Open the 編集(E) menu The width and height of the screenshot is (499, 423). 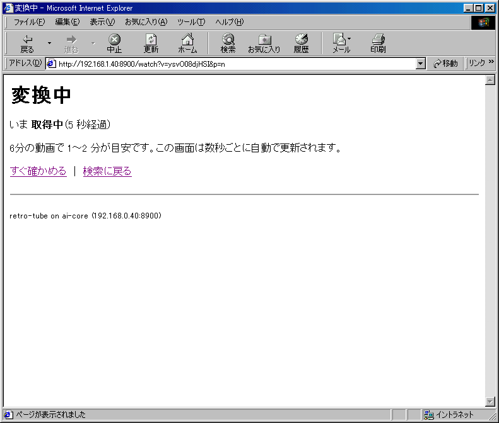(x=67, y=22)
